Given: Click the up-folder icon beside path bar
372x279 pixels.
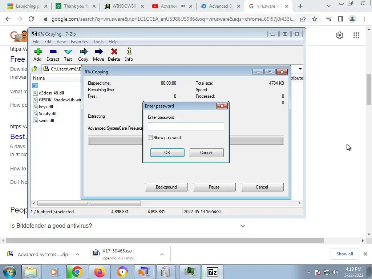Looking at the screenshot, I should tap(35, 69).
